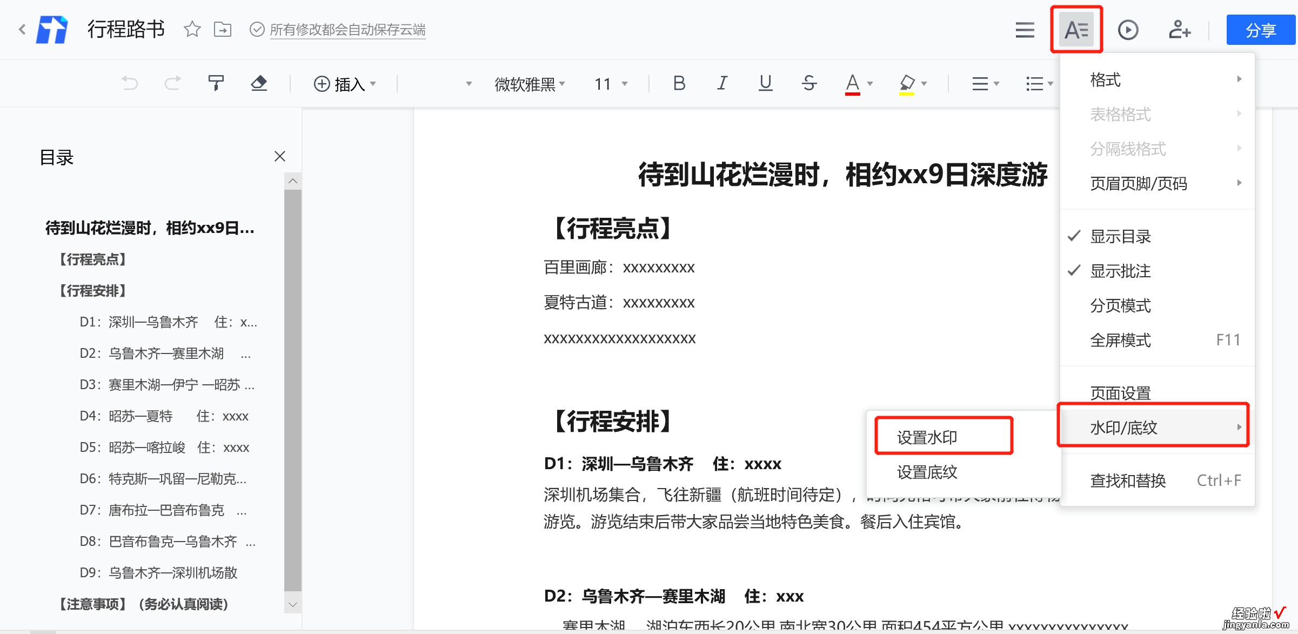Toggle 显示批注 checkmark option
The image size is (1298, 634).
[1157, 271]
